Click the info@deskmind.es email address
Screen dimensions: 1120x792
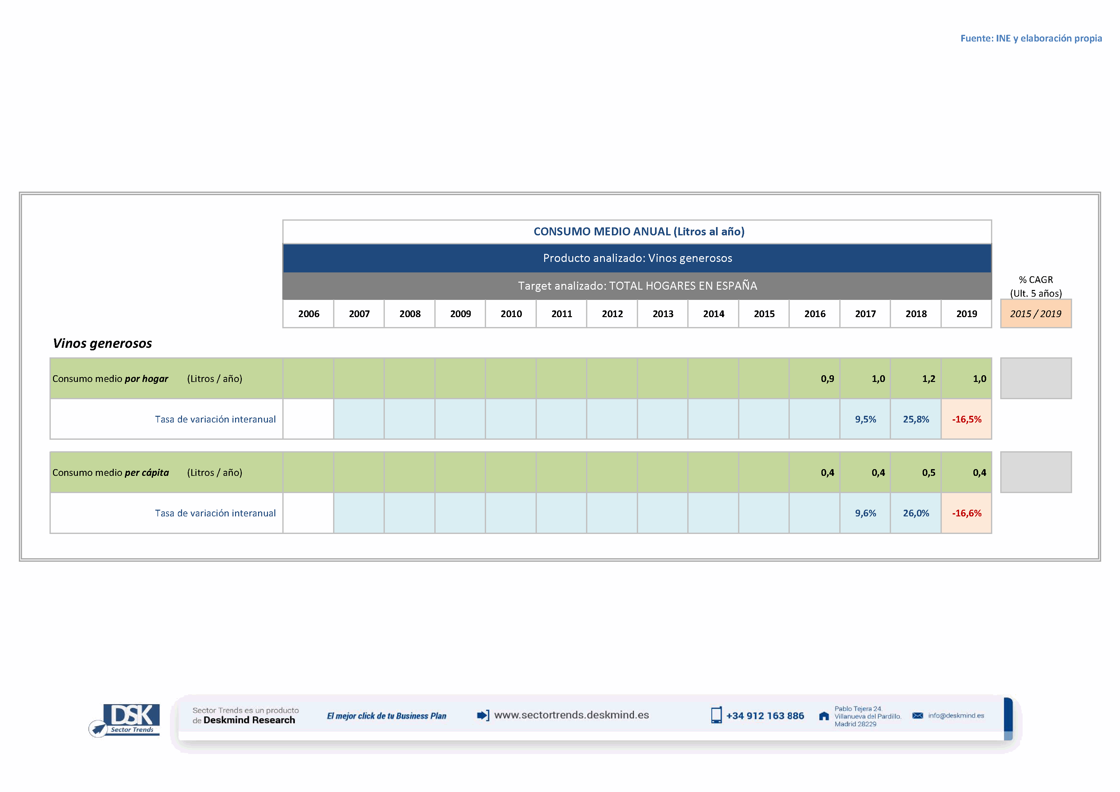coord(956,715)
